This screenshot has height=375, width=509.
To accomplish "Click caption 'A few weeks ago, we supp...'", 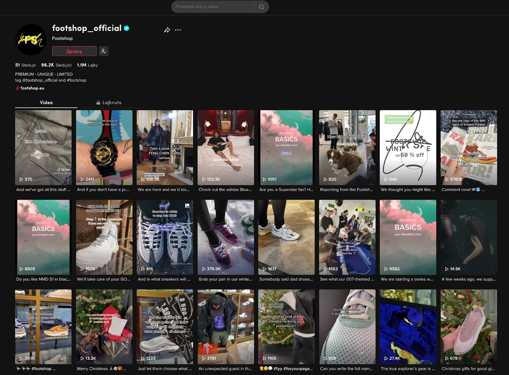I will [x=469, y=279].
